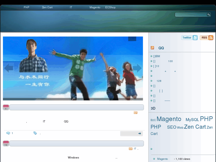
Task: Open Zen Cart in top navigation
Action: (x=47, y=7)
